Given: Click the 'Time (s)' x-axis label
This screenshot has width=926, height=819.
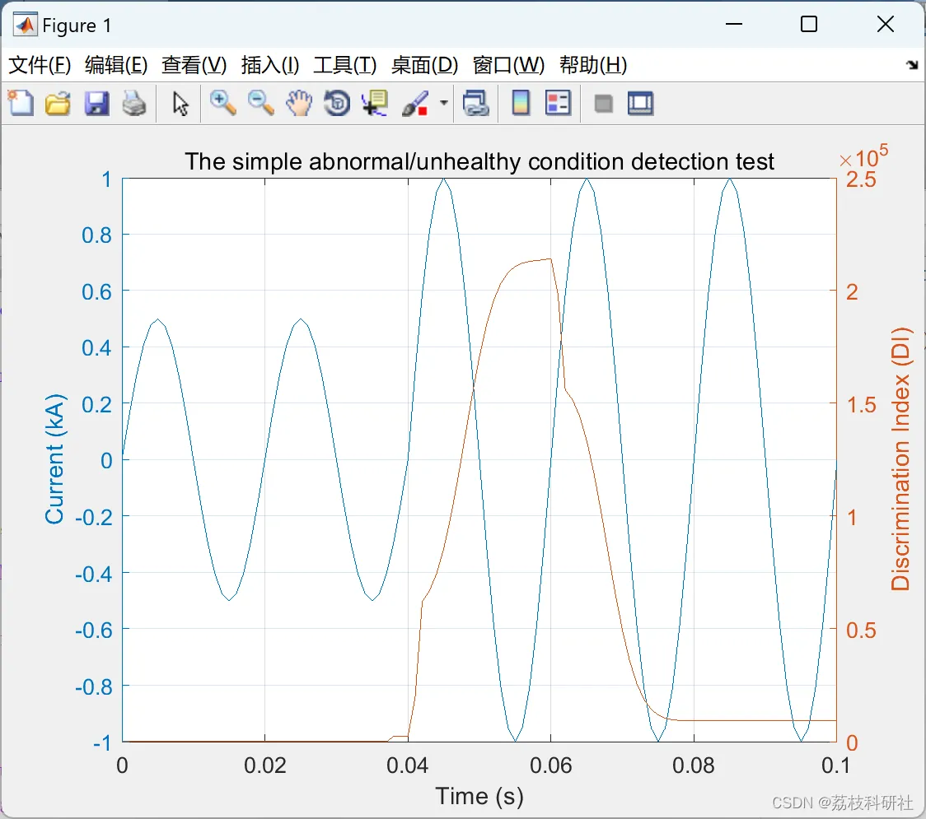Looking at the screenshot, I should 479,797.
